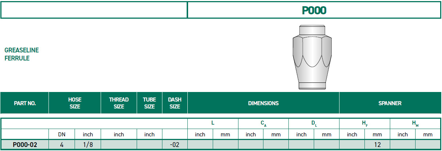Select the L dimension subheader
This screenshot has width=442, height=151.
[213, 124]
